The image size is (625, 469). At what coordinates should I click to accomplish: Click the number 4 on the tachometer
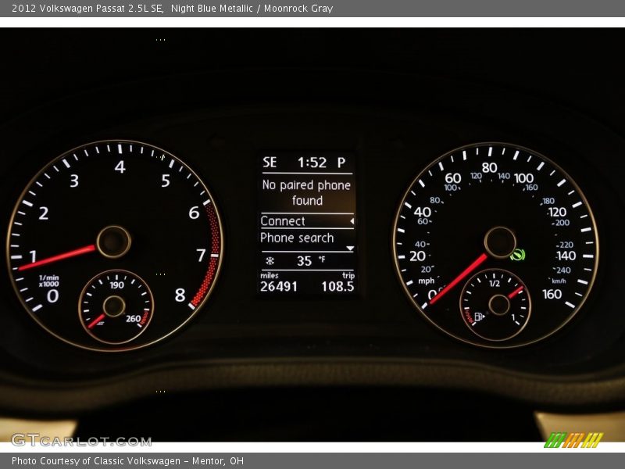[x=120, y=166]
